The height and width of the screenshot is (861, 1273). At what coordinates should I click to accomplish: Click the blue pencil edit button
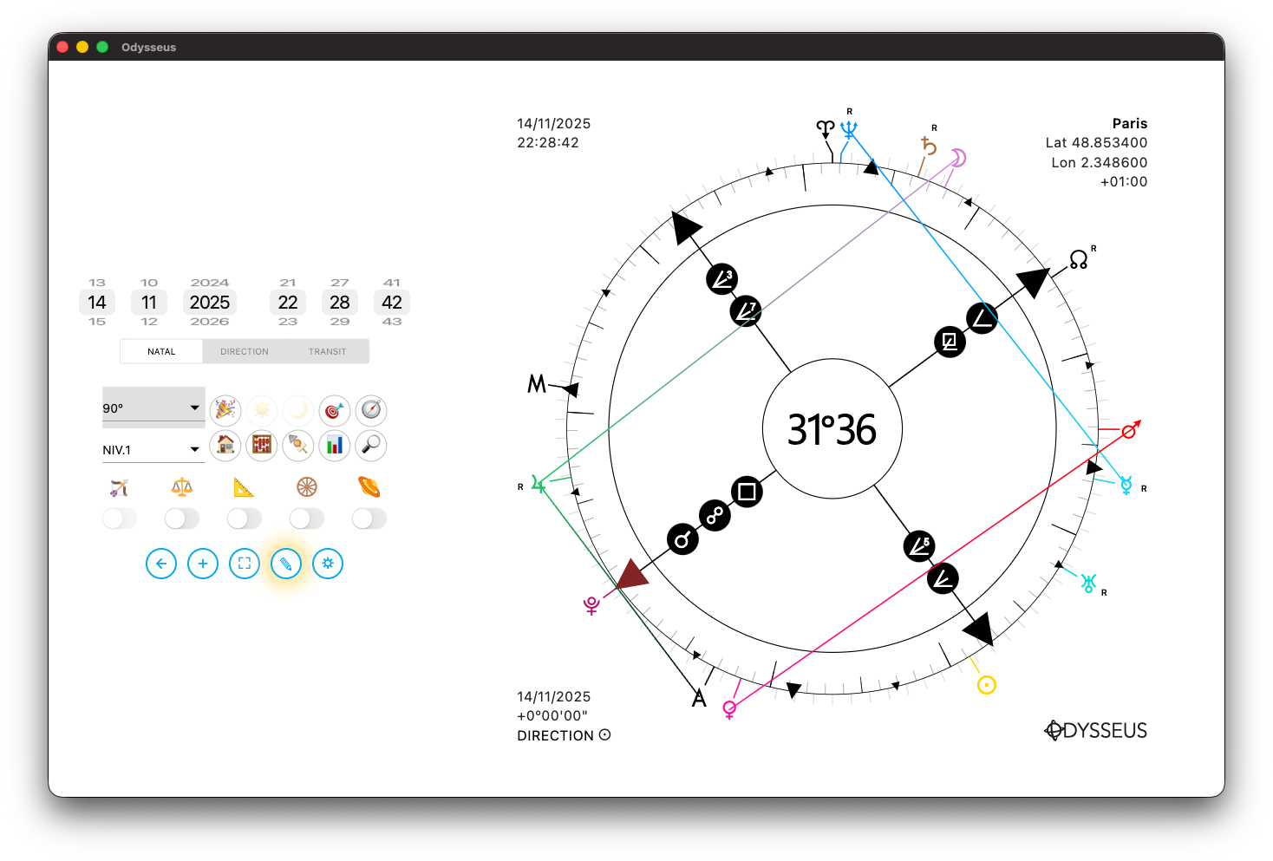pyautogui.click(x=286, y=564)
